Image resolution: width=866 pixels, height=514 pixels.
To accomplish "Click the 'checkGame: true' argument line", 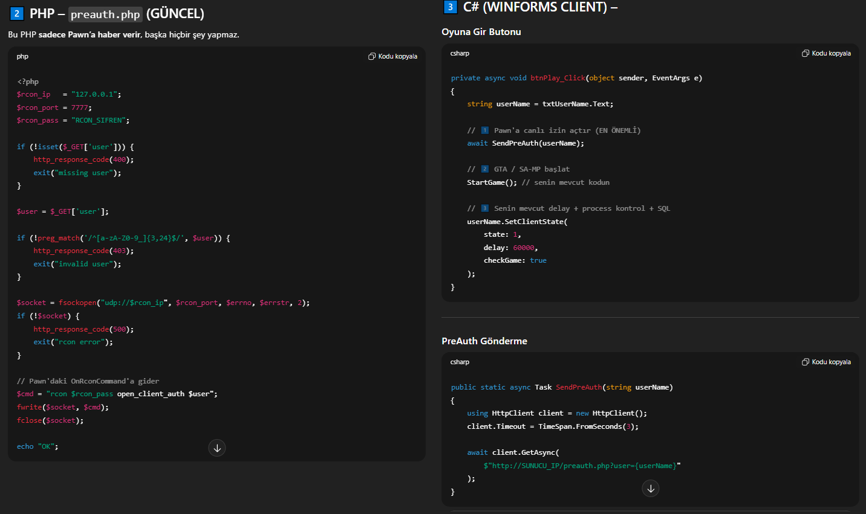I will [515, 260].
